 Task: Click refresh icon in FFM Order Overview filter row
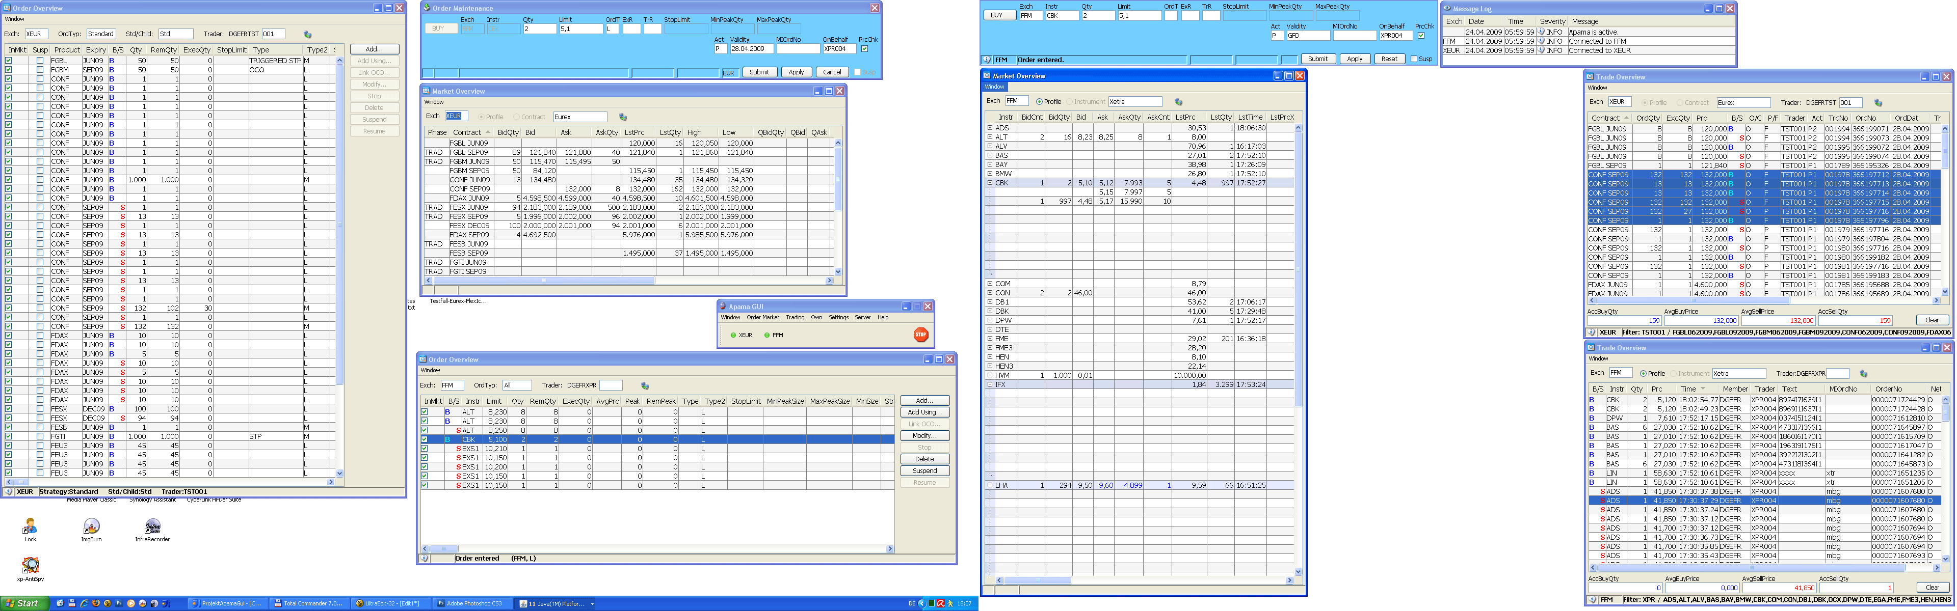coord(644,385)
